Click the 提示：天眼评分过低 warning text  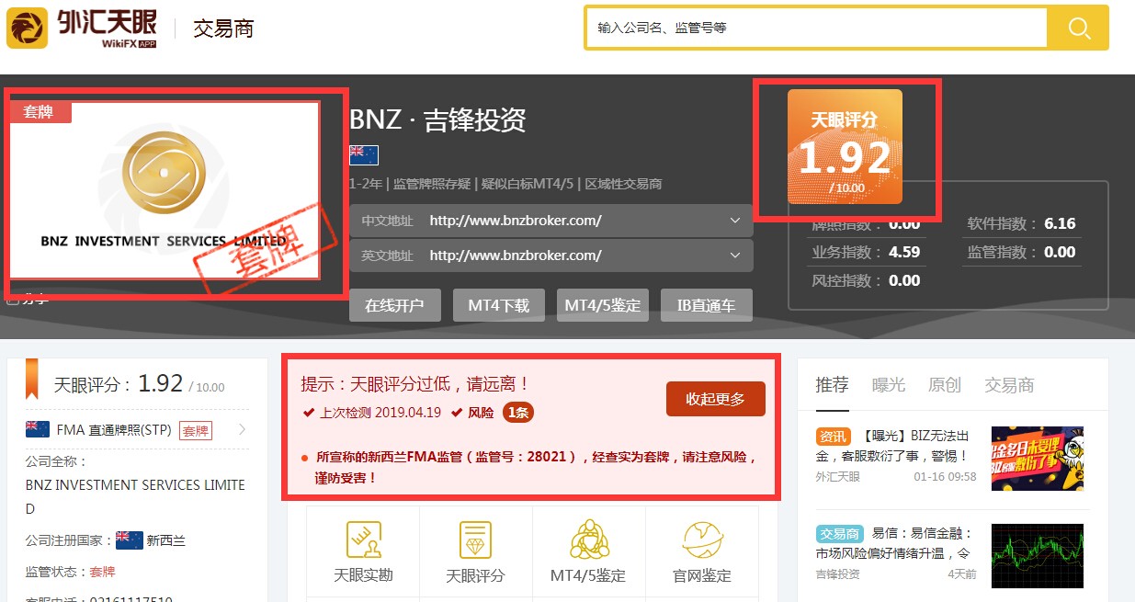point(415,384)
